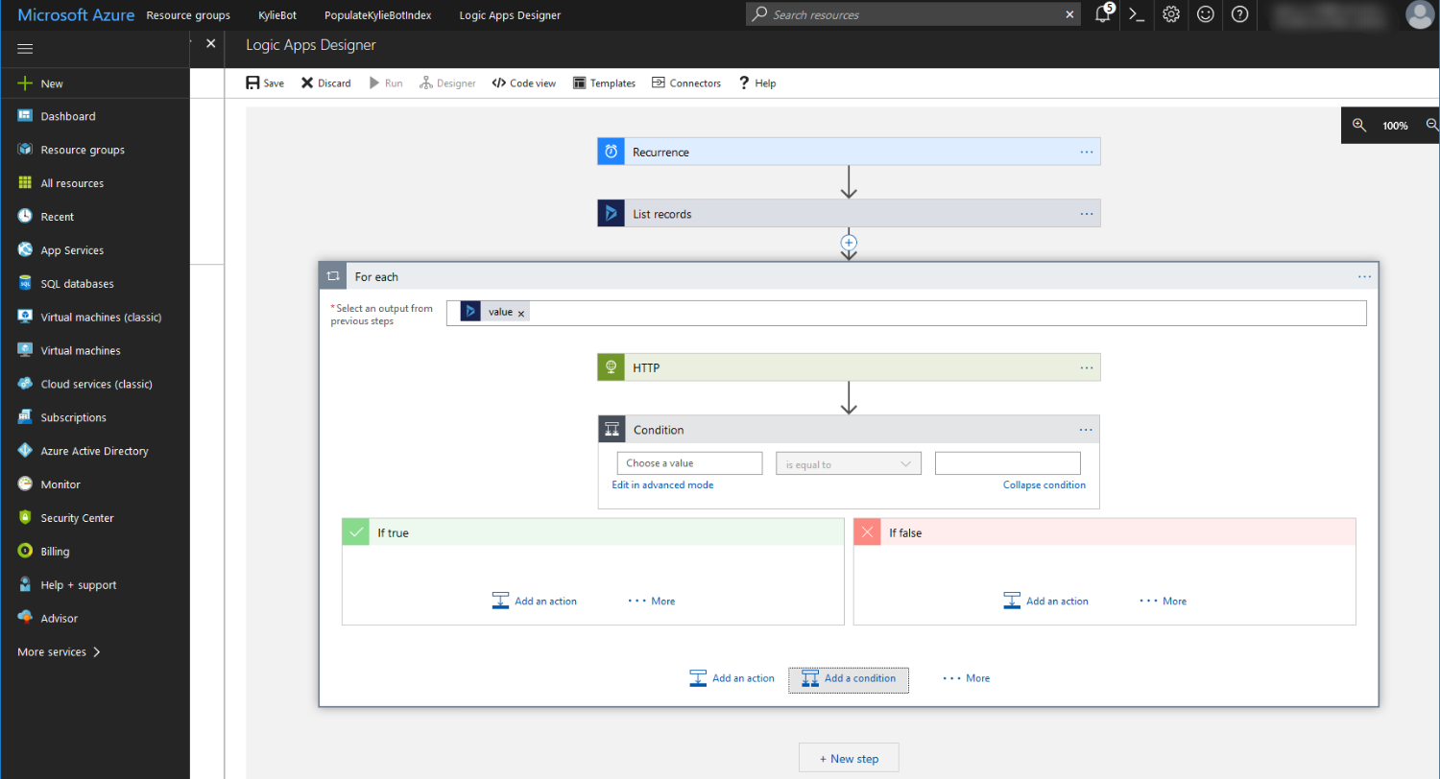The width and height of the screenshot is (1440, 779).
Task: Click the HTTP action globe icon
Action: tap(612, 367)
